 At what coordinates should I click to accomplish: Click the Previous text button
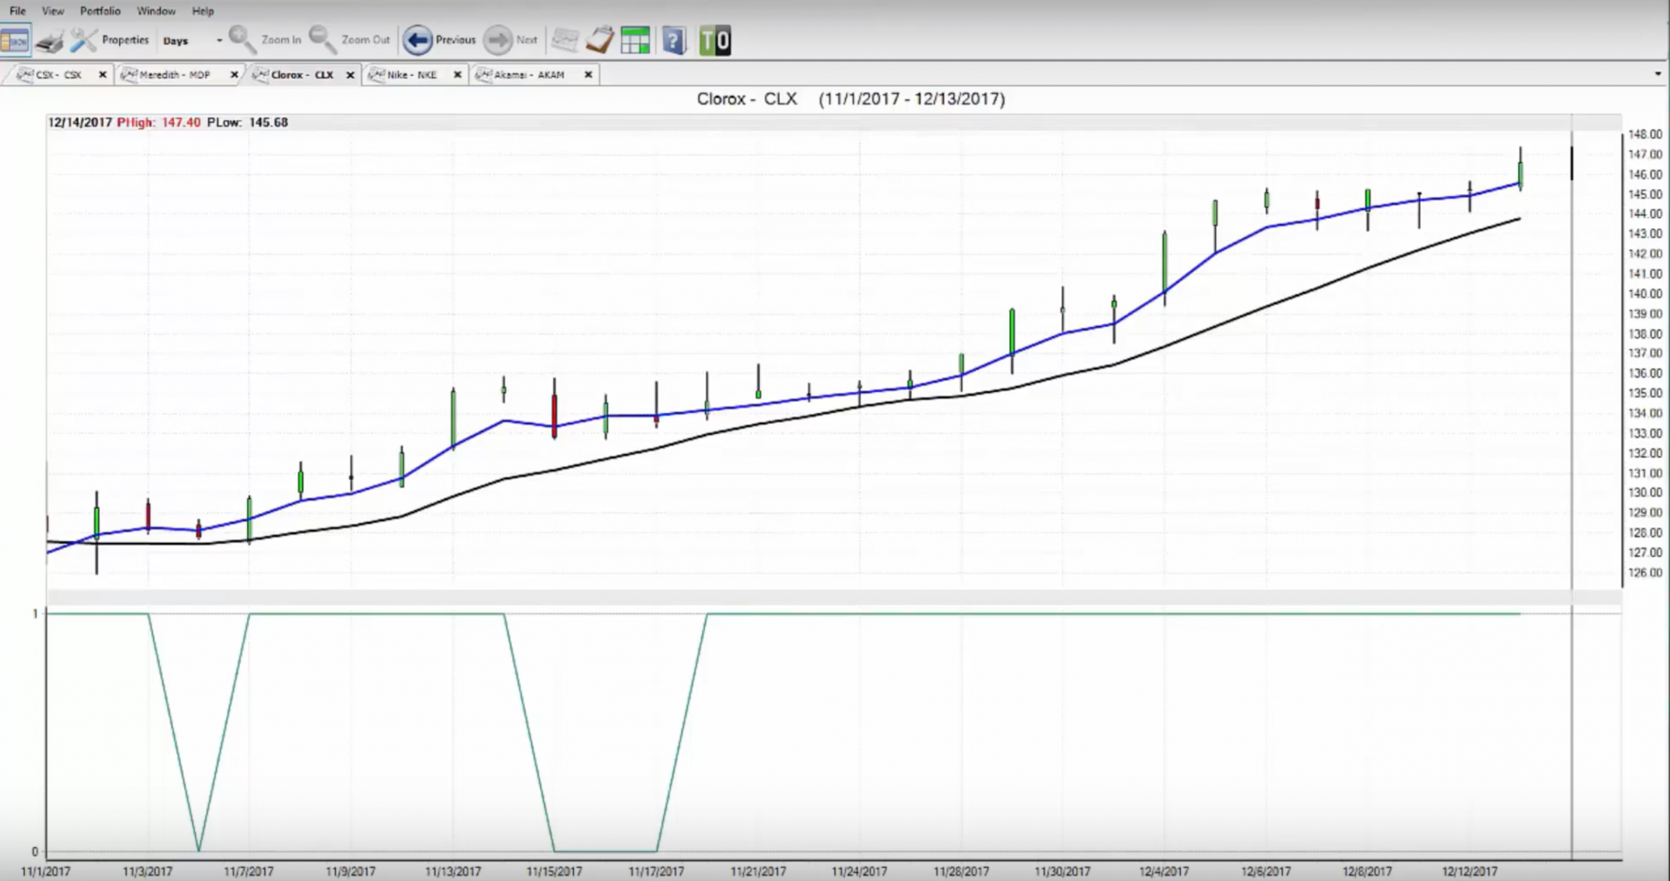point(456,40)
